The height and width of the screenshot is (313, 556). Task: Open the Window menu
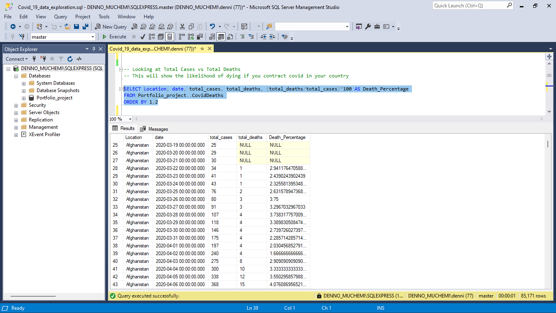click(127, 17)
